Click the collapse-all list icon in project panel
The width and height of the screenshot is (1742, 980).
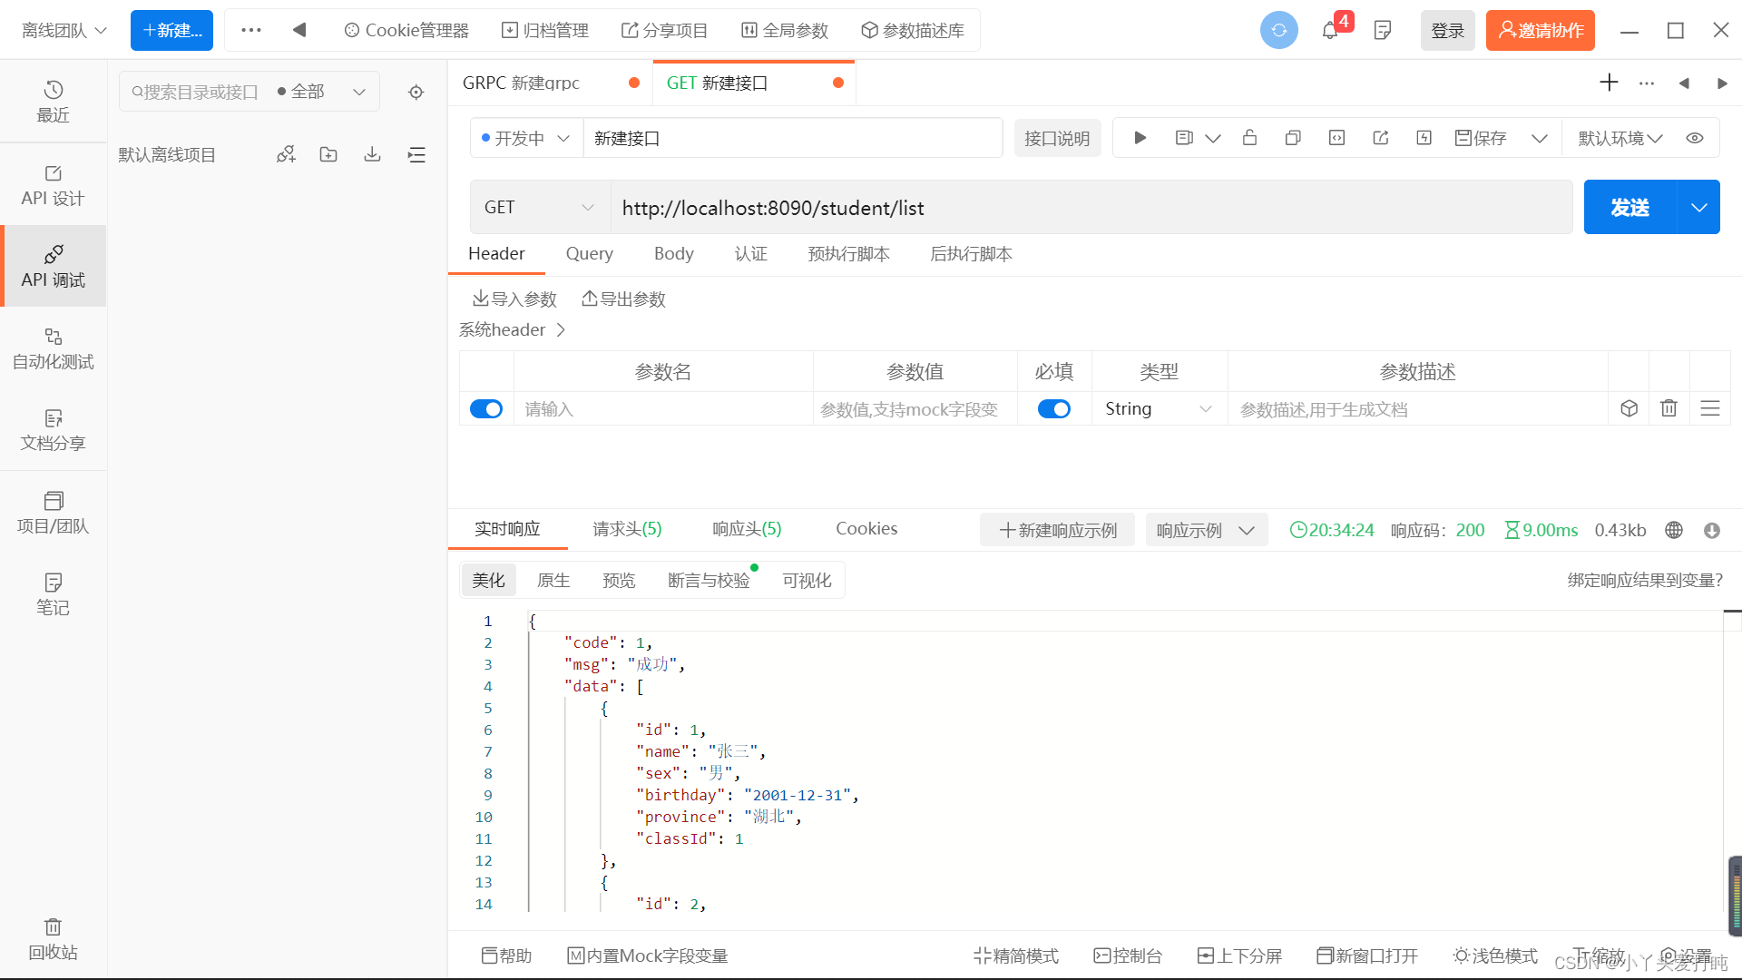tap(416, 154)
